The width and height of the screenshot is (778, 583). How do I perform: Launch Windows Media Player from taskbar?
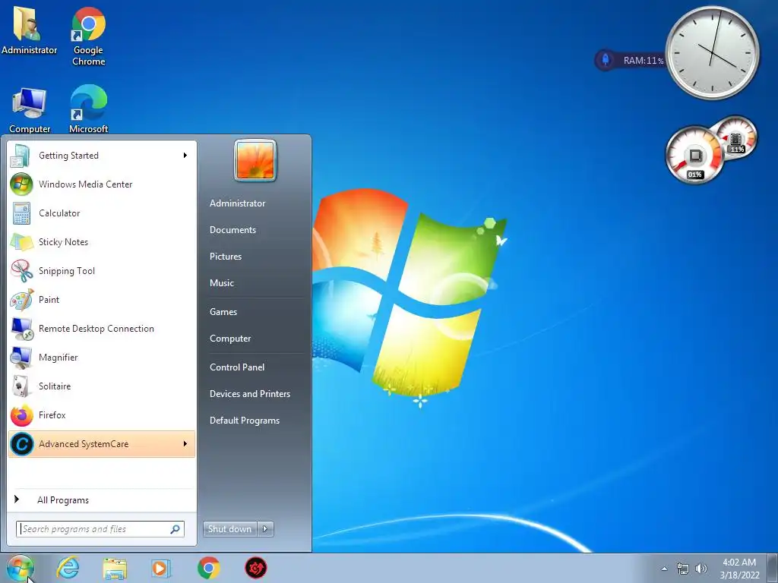(x=161, y=568)
